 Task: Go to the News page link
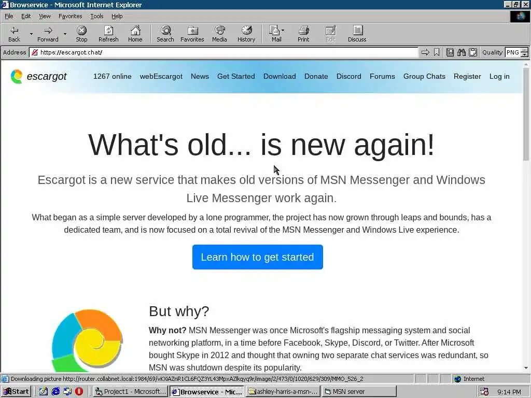[x=200, y=77]
